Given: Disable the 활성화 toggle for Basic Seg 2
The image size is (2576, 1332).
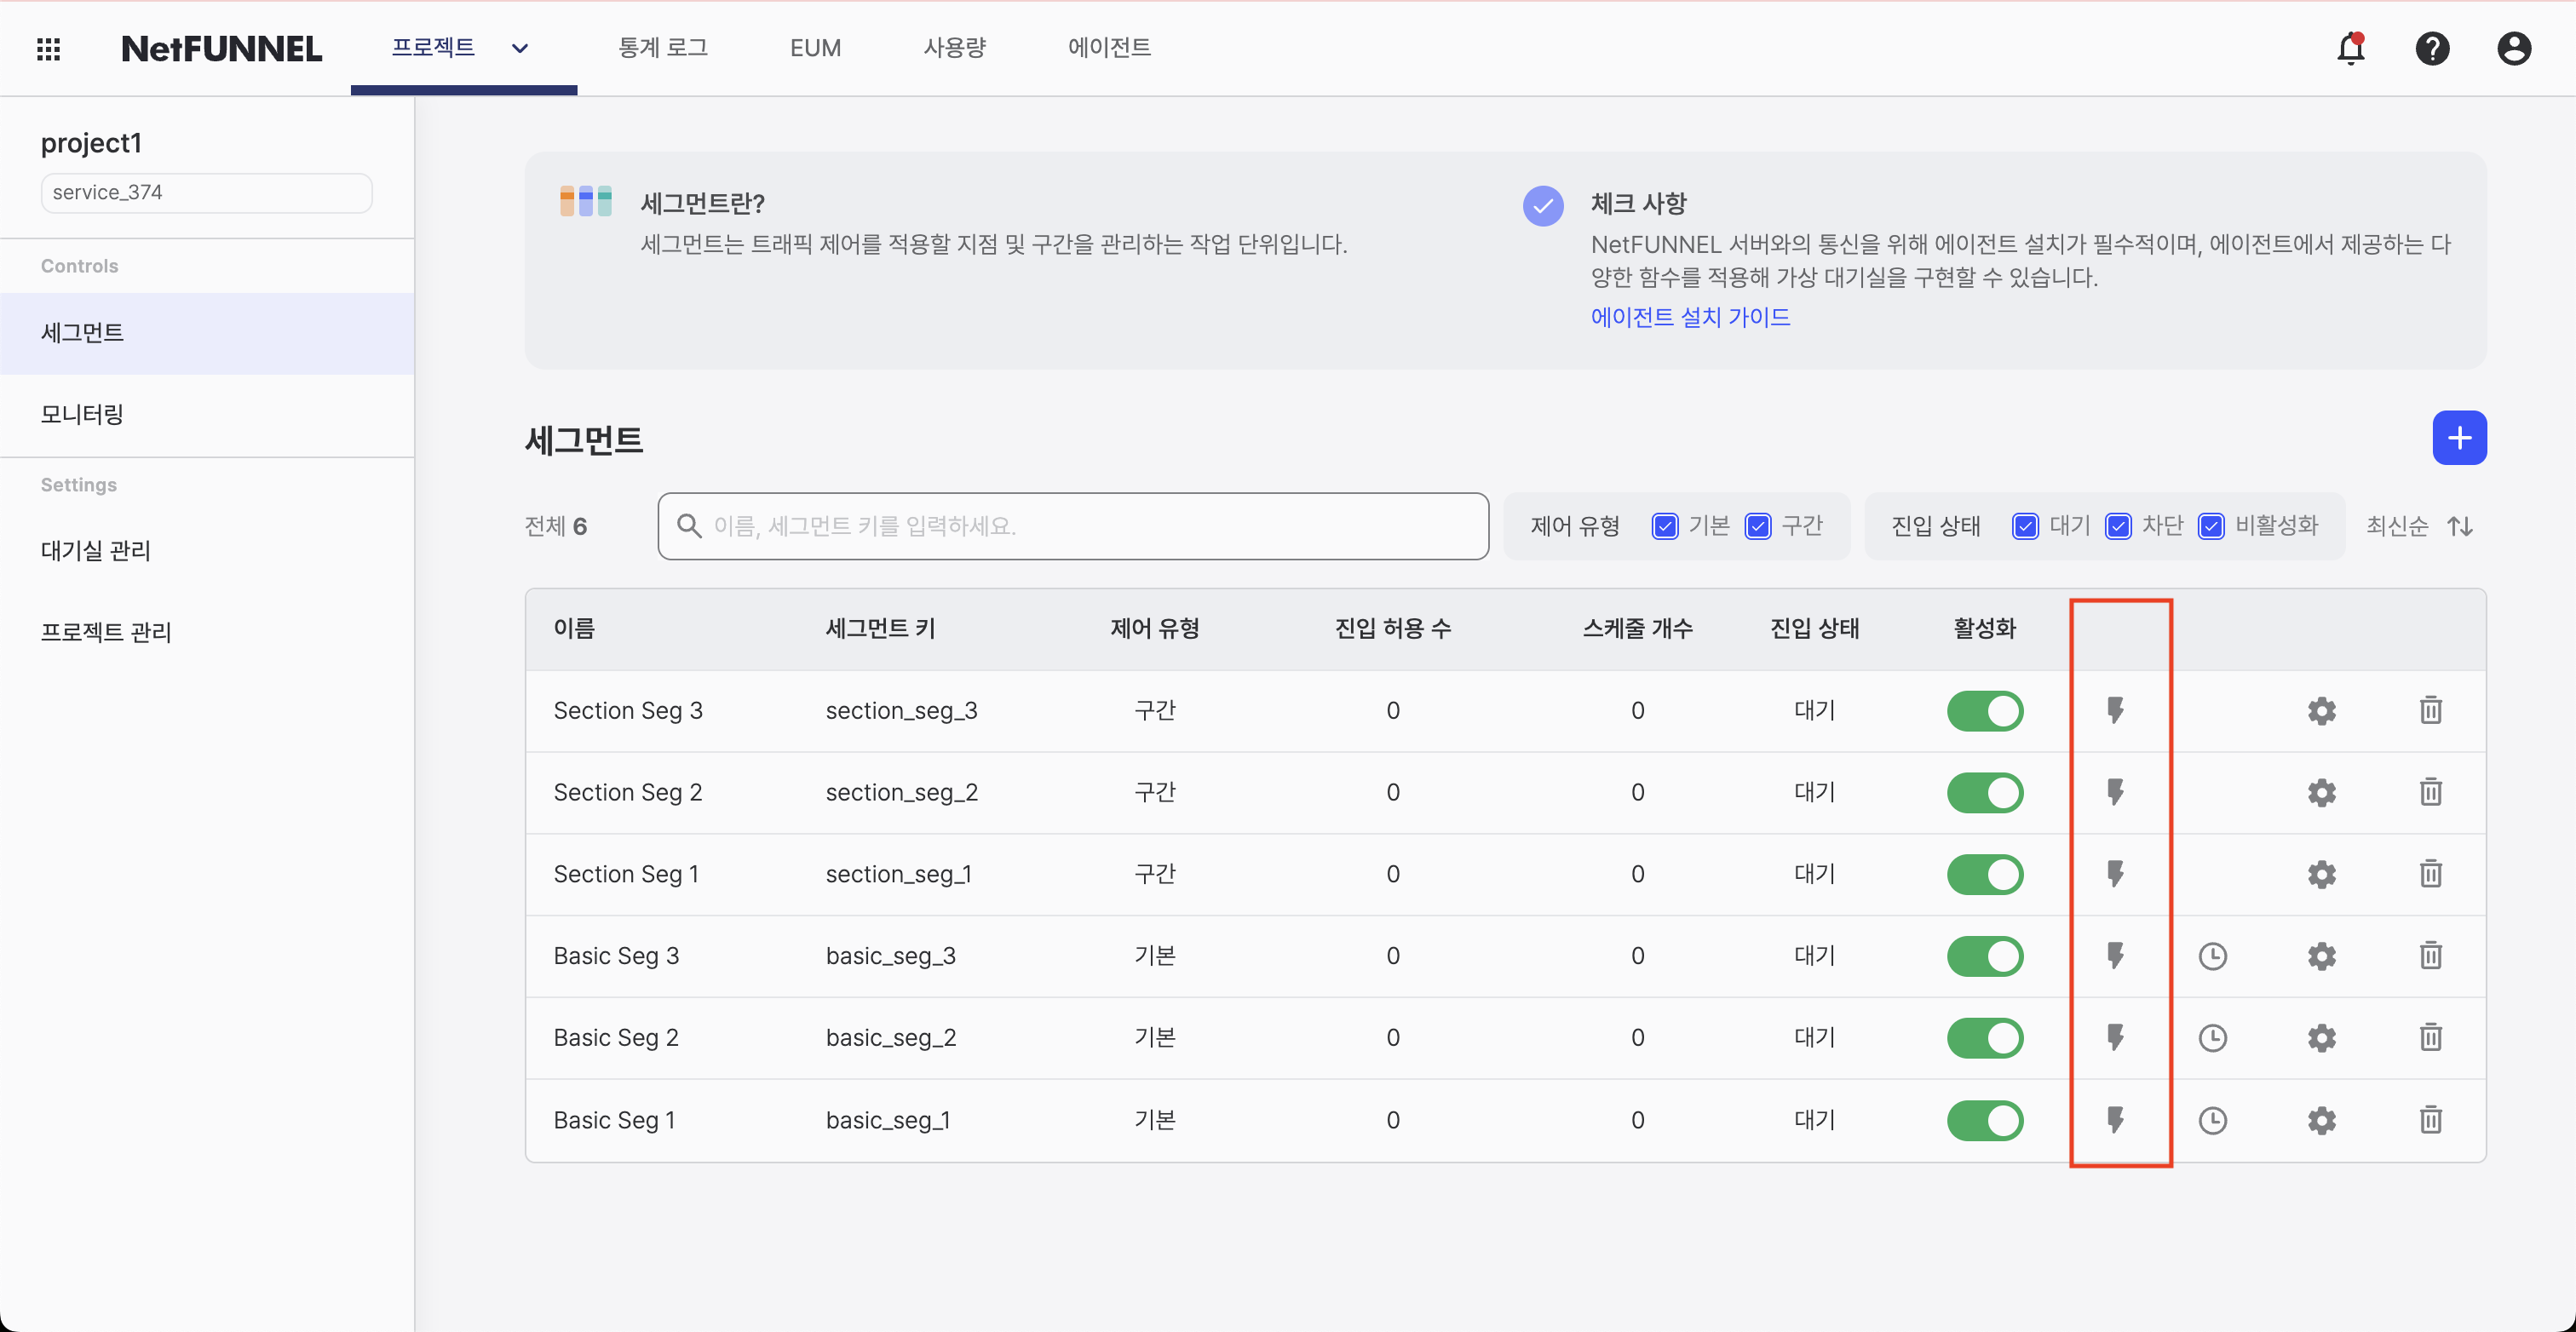Looking at the screenshot, I should pyautogui.click(x=1985, y=1037).
